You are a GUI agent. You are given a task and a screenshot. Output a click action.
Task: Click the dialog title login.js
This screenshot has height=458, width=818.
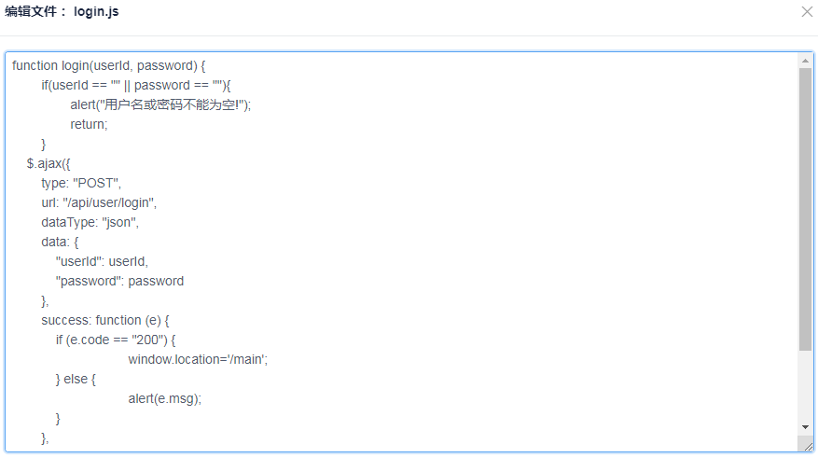[96, 11]
